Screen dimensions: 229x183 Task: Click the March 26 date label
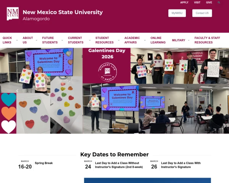(x=154, y=165)
